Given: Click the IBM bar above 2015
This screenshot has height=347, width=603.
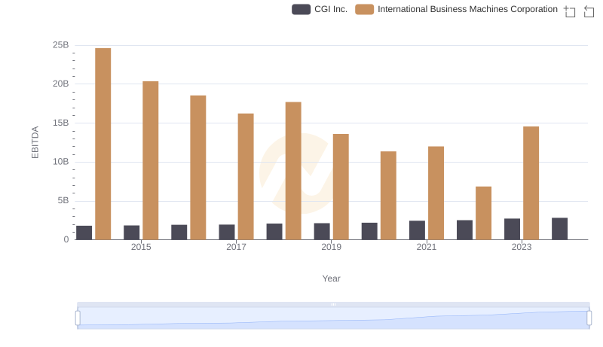Looking at the screenshot, I should point(150,160).
